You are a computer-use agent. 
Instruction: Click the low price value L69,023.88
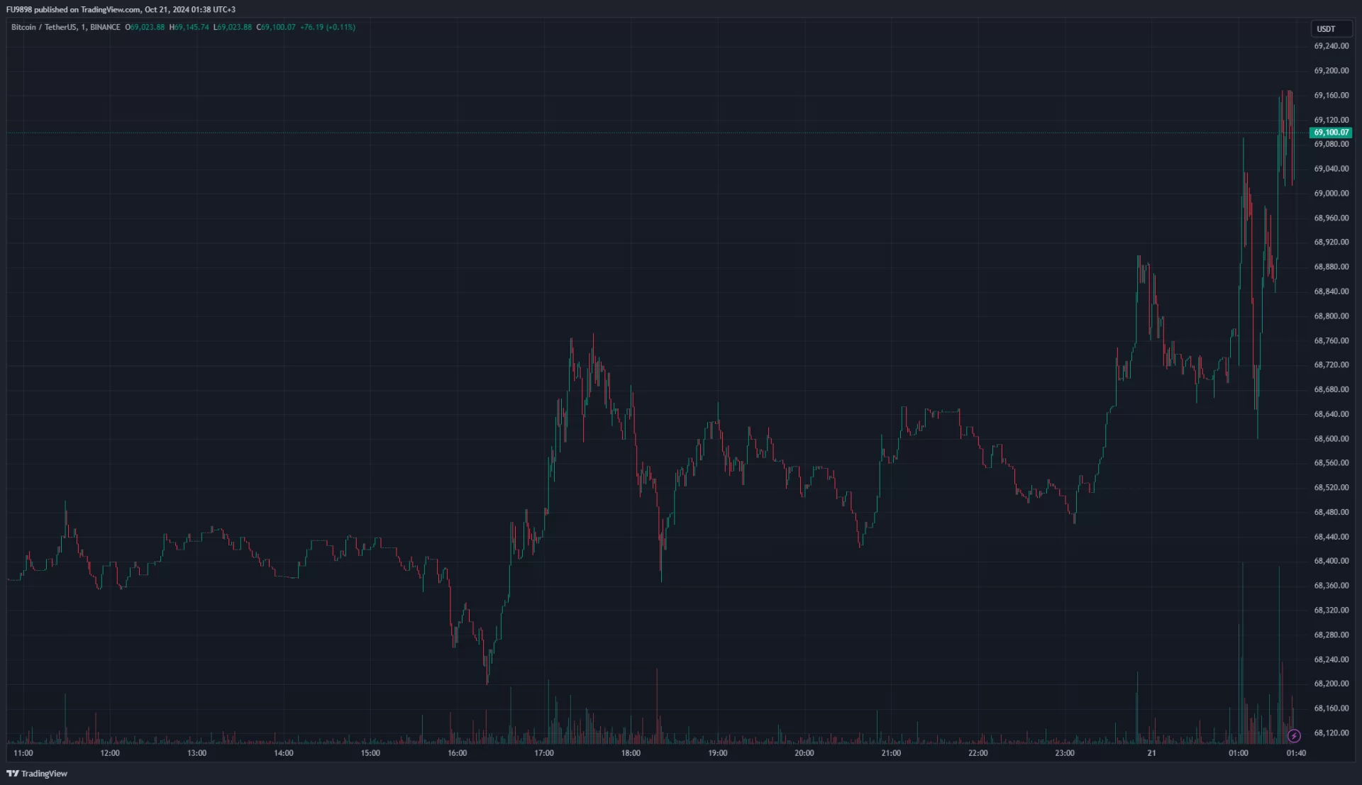pos(233,27)
